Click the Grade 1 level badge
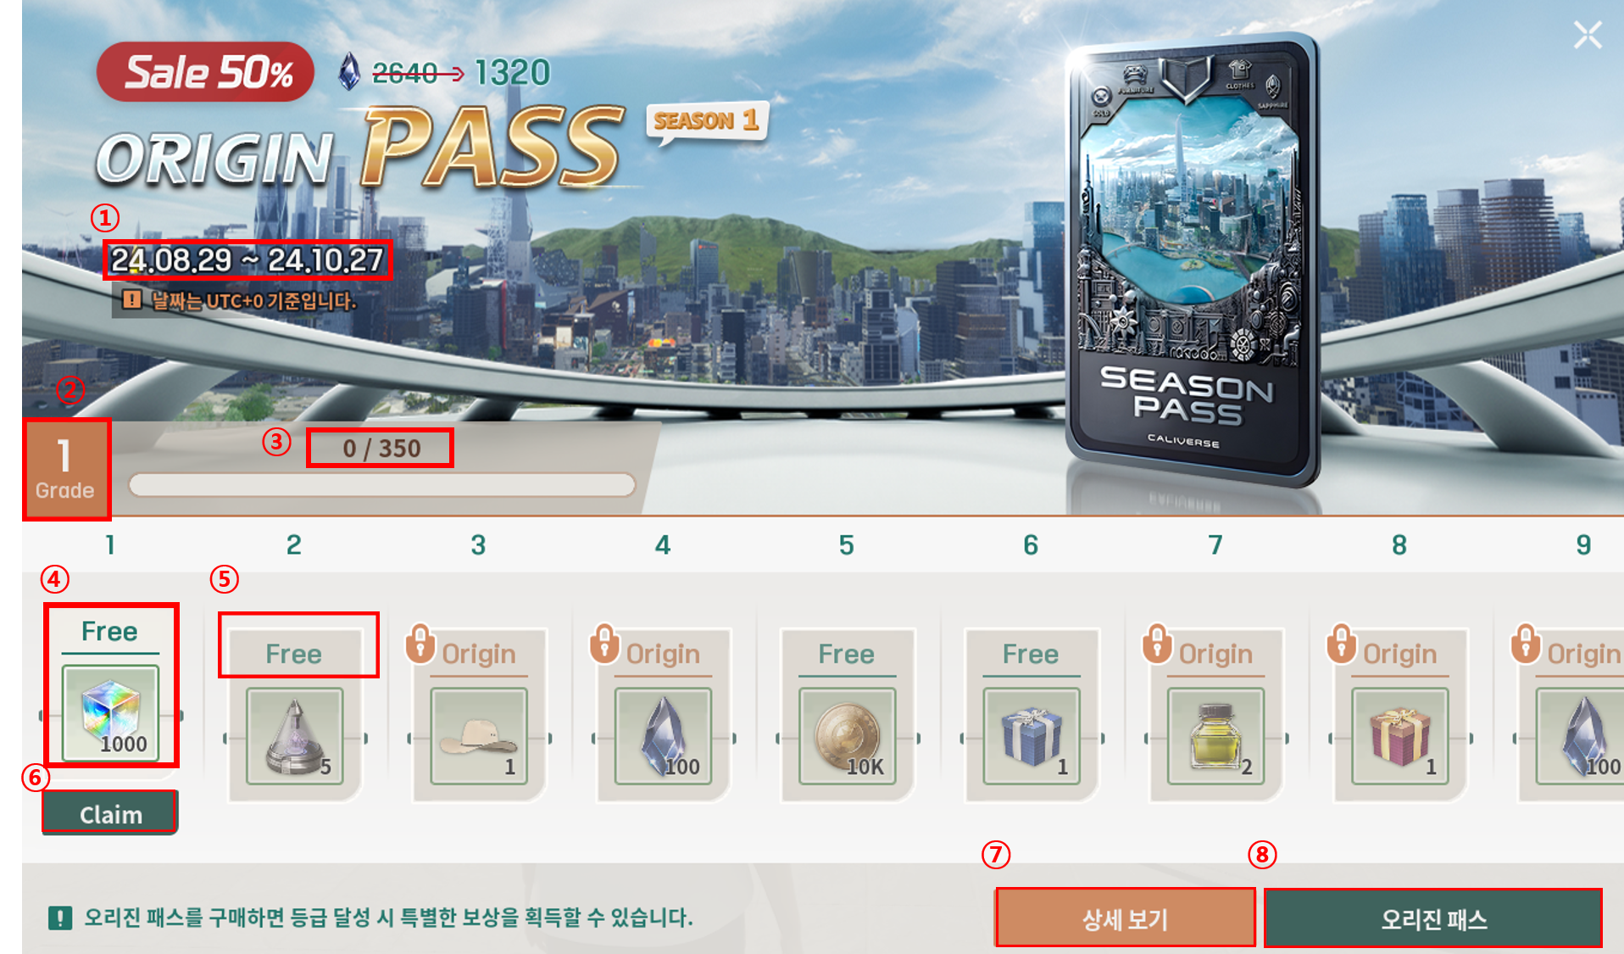Image resolution: width=1624 pixels, height=954 pixels. click(66, 468)
